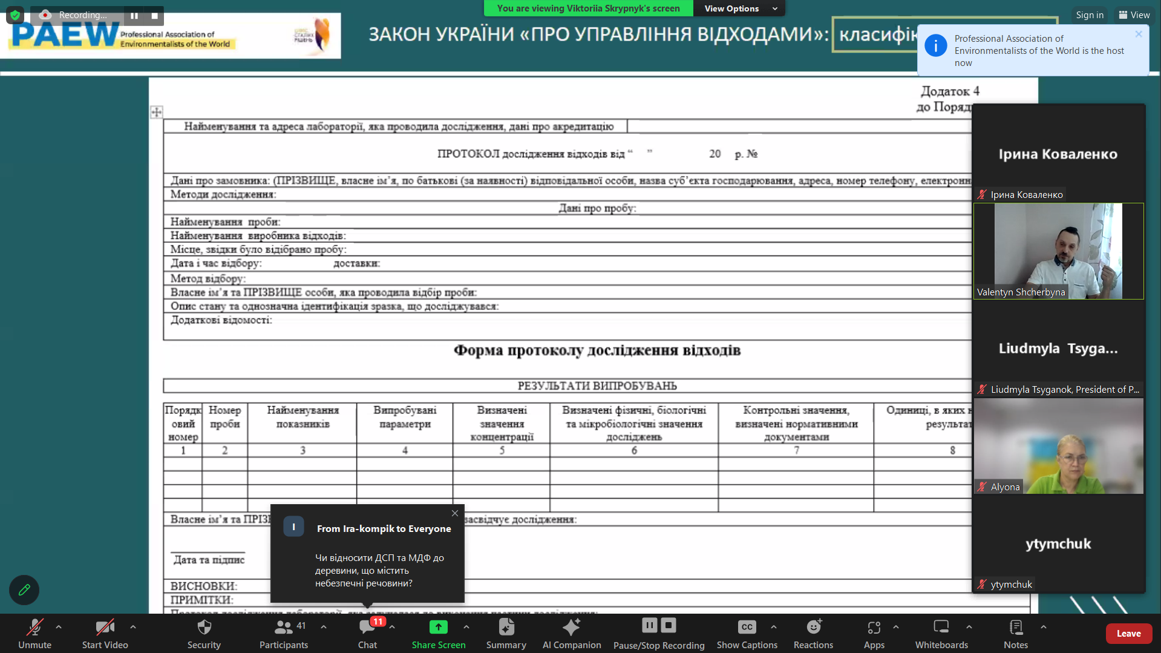Viewport: 1161px width, 653px height.
Task: Click the green annotation pencil button
Action: point(24,589)
